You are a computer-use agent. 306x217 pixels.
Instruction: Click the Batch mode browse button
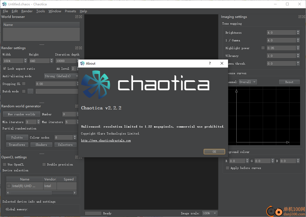(30, 91)
